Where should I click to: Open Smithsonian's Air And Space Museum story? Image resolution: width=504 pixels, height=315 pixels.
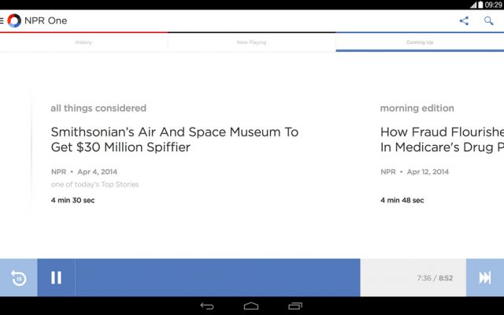tap(175, 139)
